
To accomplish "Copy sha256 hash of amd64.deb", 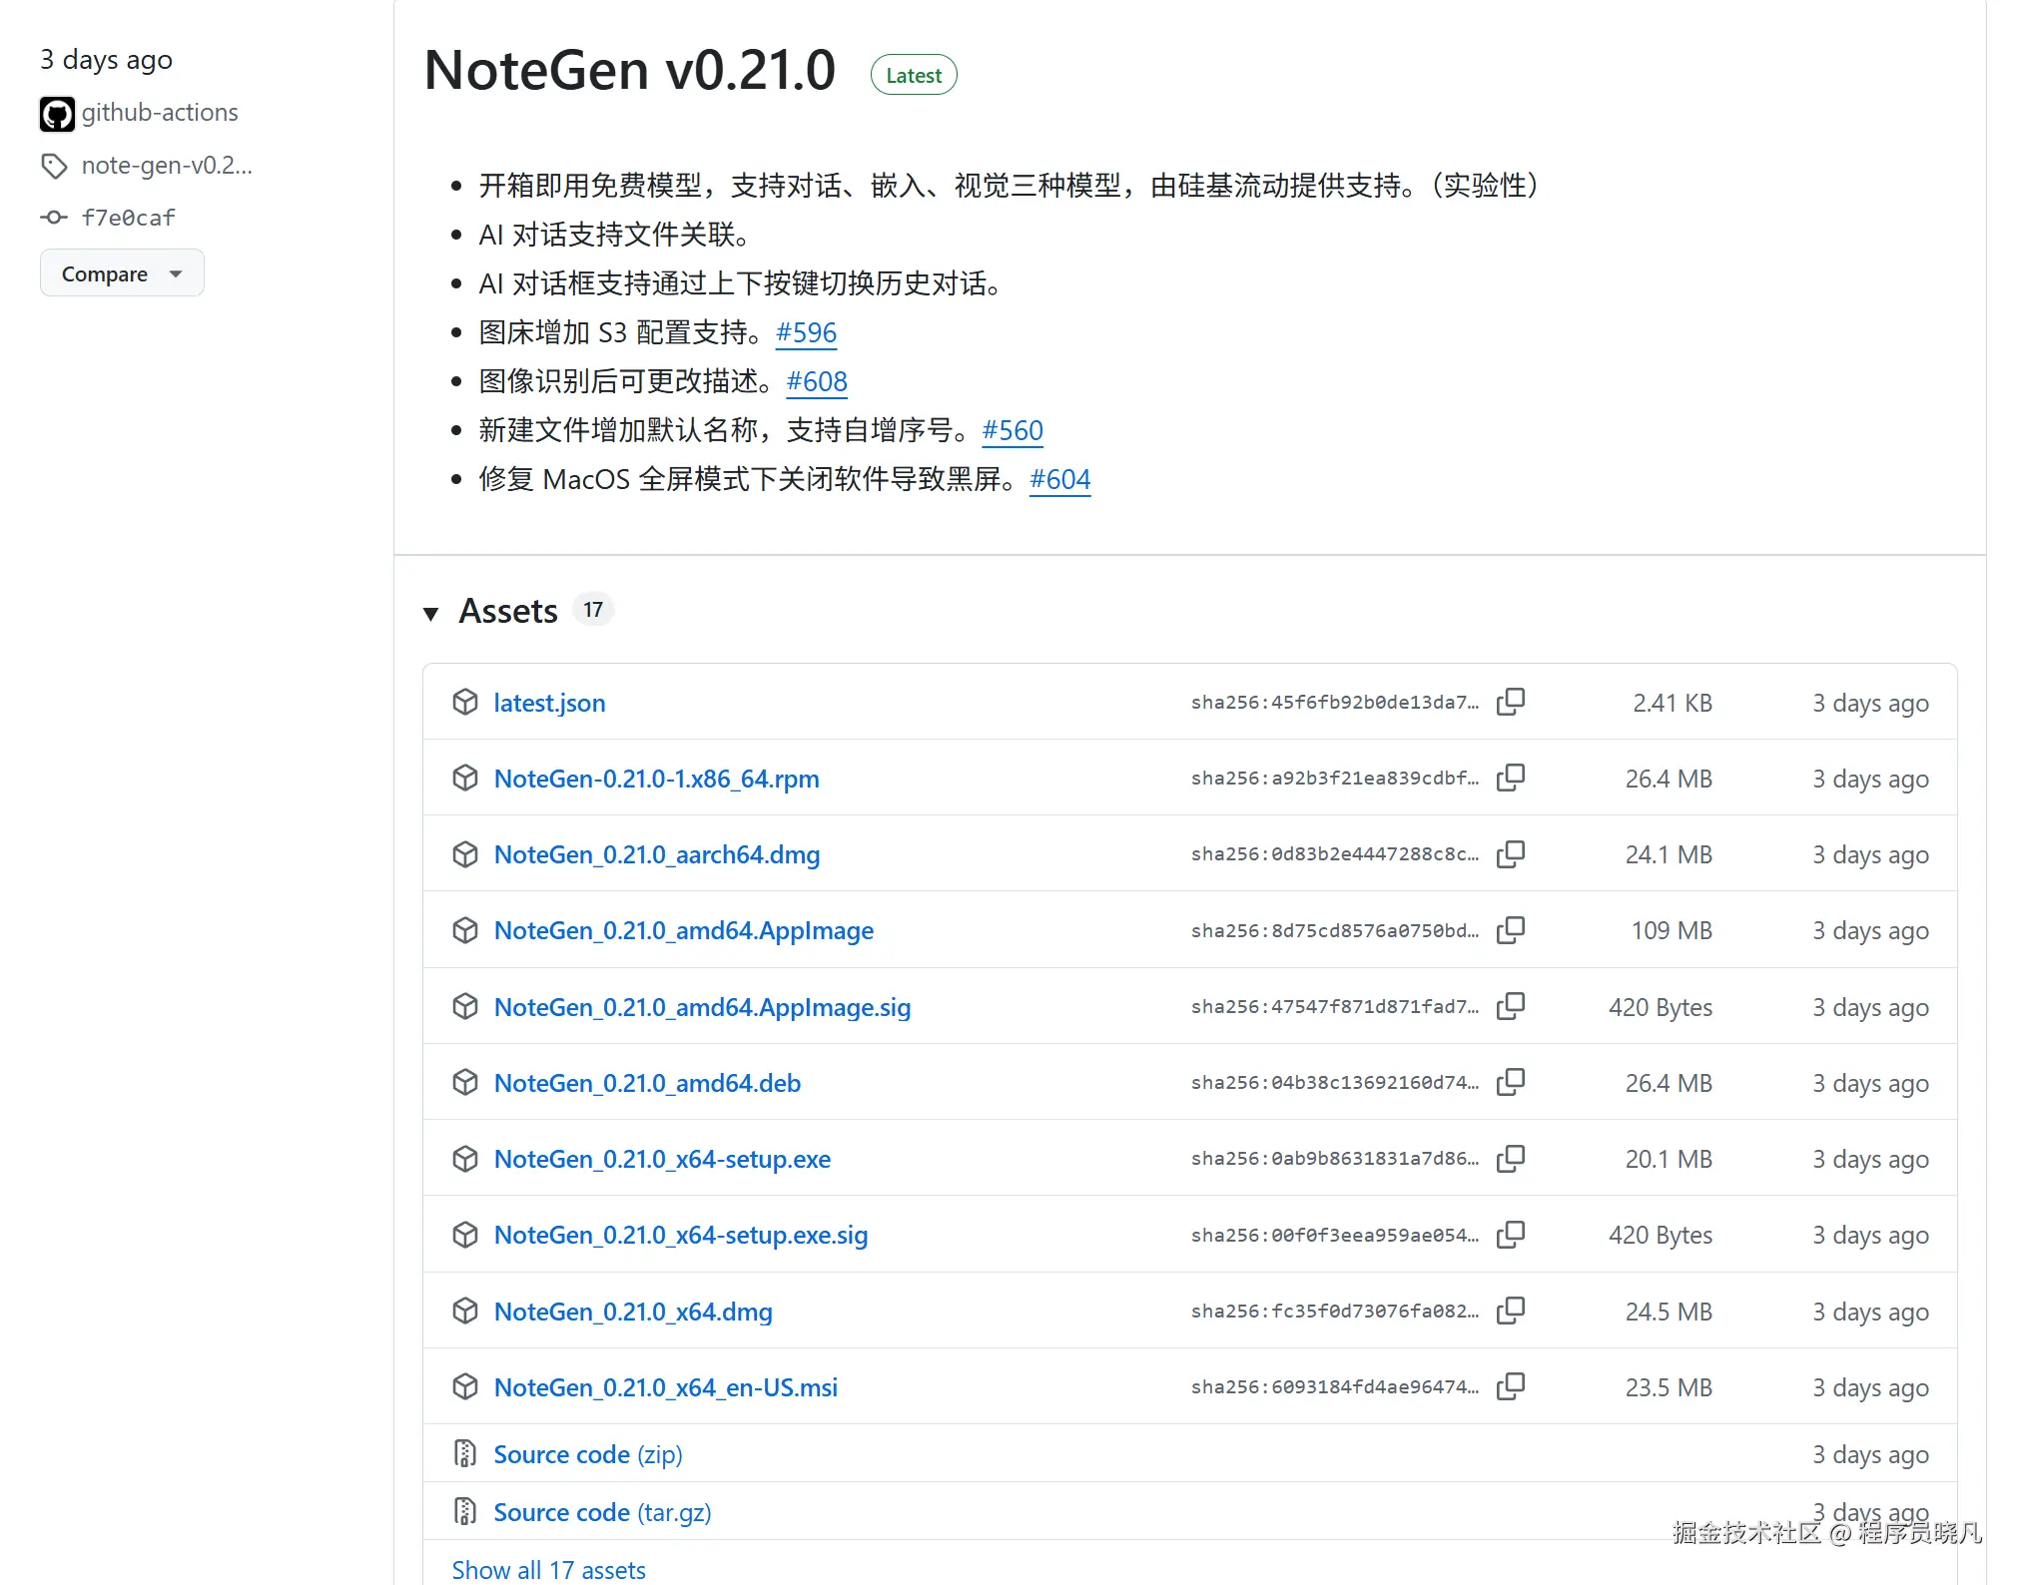I will (1511, 1082).
